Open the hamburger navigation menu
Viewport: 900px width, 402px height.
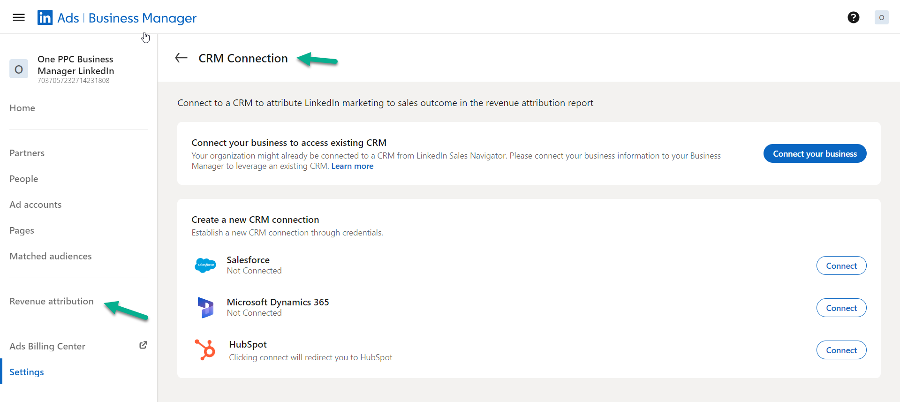tap(19, 17)
